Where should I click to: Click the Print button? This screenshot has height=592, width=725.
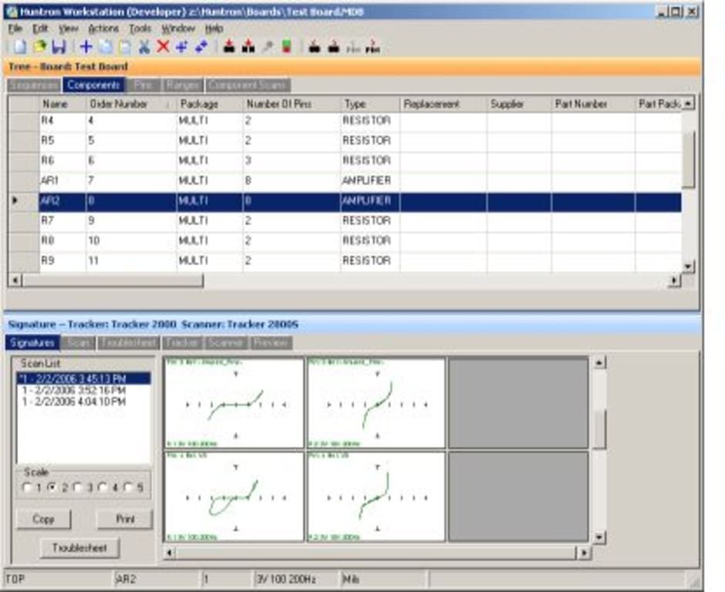(x=125, y=520)
